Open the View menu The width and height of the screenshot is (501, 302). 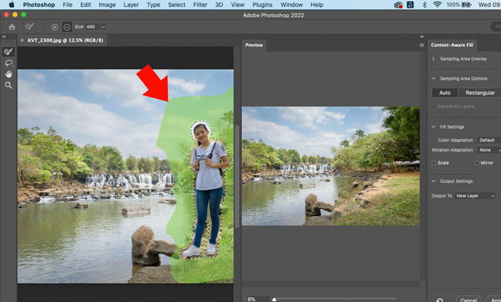pyautogui.click(x=238, y=5)
